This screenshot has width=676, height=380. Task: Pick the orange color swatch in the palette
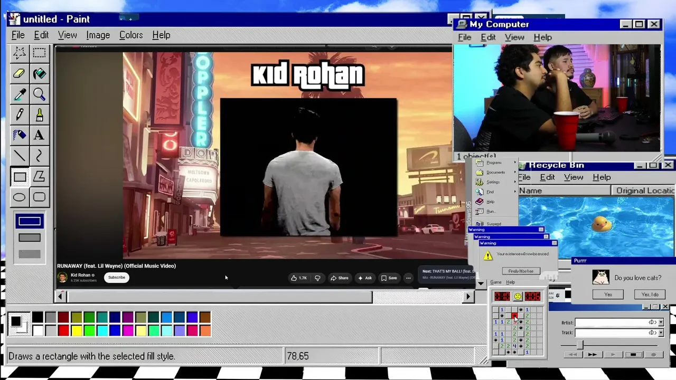click(x=205, y=331)
